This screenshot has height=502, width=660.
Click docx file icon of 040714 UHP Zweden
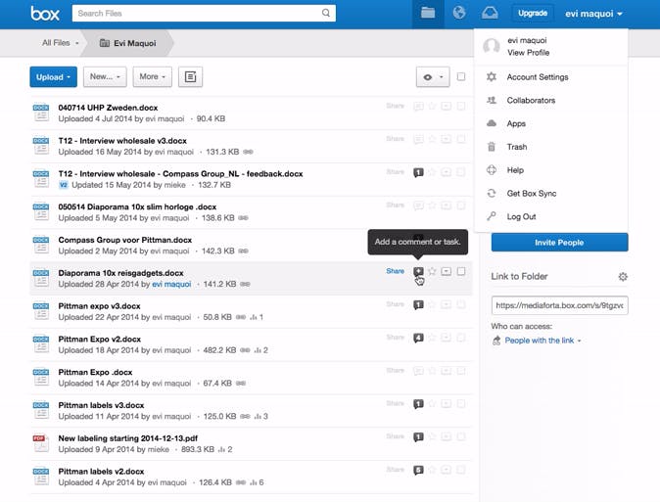click(41, 113)
